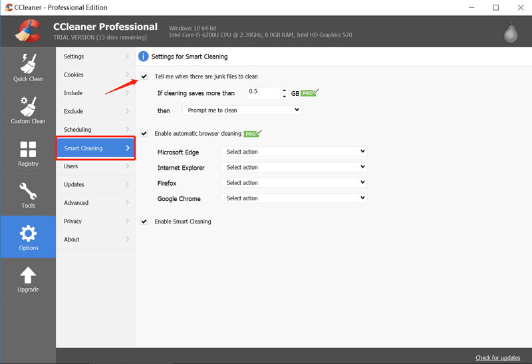Open the 'Prompt me to clean' dropdown

(242, 110)
